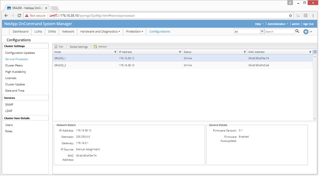Open Cluster Peers in sidebar

[x=14, y=66]
